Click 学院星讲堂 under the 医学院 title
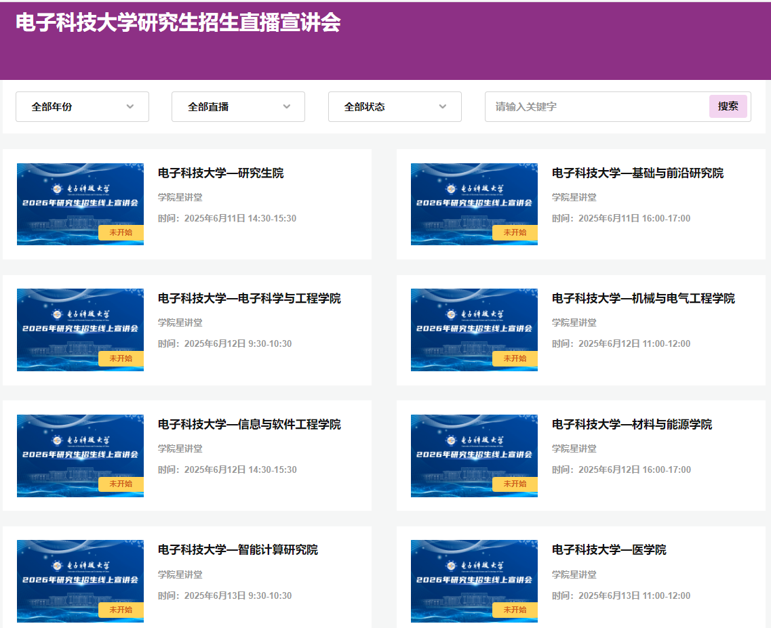Screen dimensions: 771x628 [x=574, y=574]
